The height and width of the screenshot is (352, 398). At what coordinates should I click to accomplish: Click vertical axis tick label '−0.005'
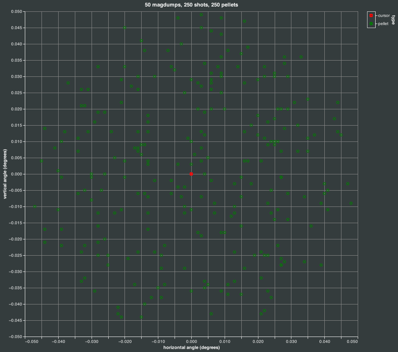15,191
